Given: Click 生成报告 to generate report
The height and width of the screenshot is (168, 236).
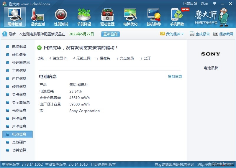Looking at the screenshot, I should point(200,34).
